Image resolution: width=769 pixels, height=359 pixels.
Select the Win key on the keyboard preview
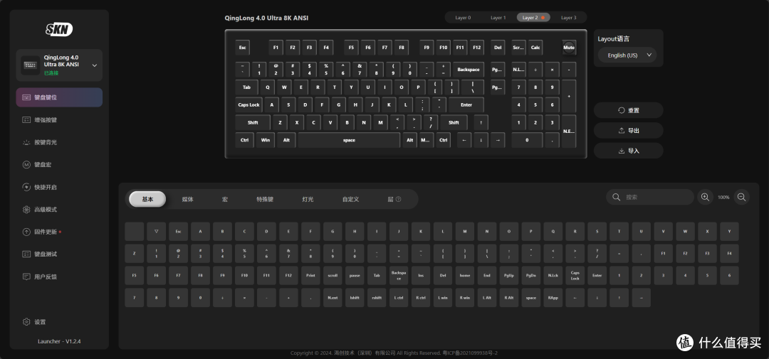[x=266, y=140]
